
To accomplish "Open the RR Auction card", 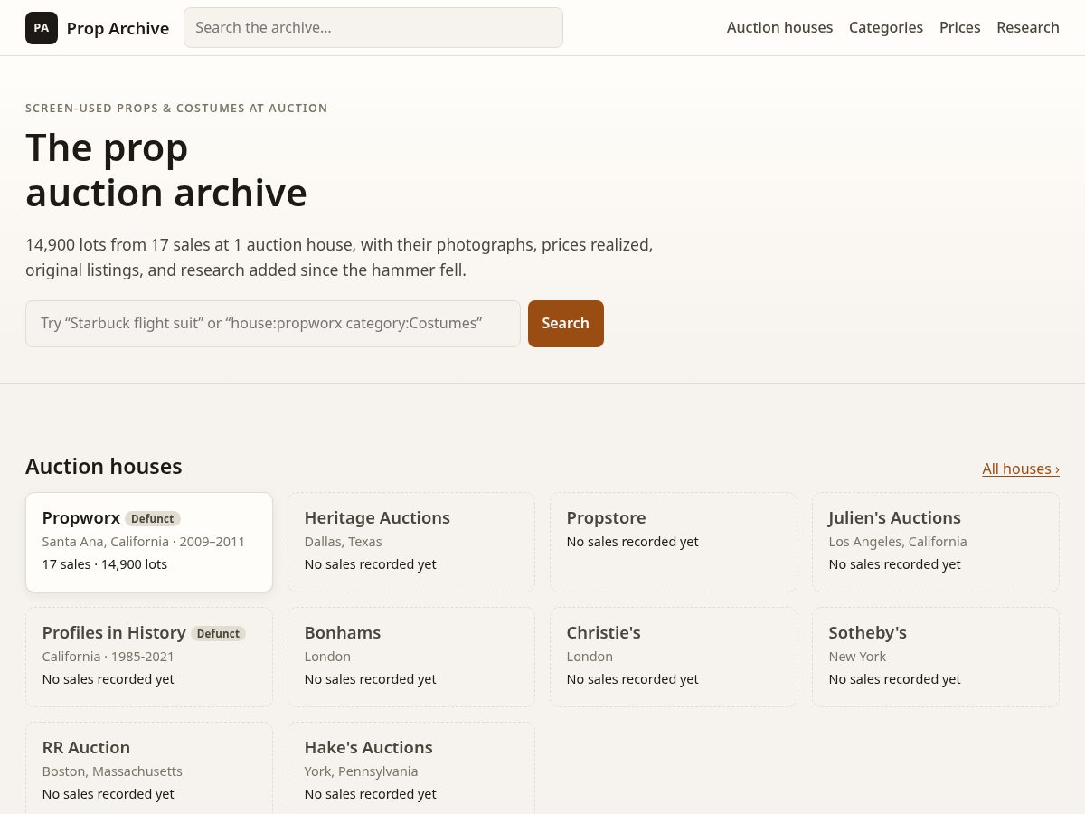I will (149, 769).
